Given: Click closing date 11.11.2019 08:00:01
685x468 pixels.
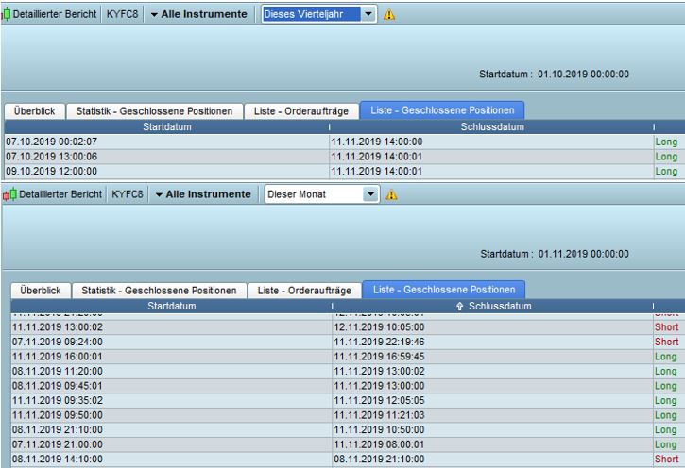Looking at the screenshot, I should 379,444.
